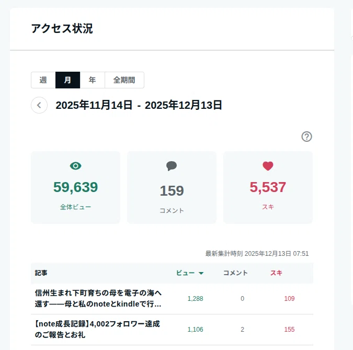Screen dimensions: 353x350
Task: Toggle sort arrow next to ビュー column
Action: click(201, 273)
